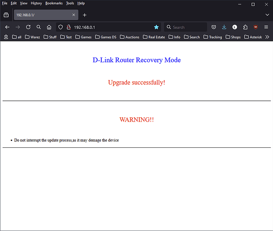Image resolution: width=273 pixels, height=231 pixels.
Task: Reload the current page
Action: 28,27
